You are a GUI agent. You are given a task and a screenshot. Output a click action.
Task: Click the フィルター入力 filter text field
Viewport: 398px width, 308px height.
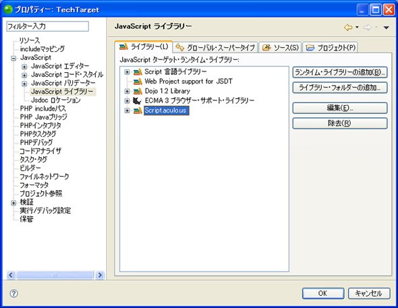point(47,26)
